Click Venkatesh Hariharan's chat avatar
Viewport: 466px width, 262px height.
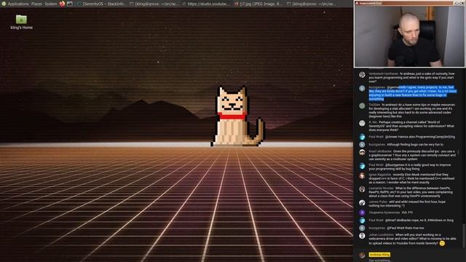(362, 74)
